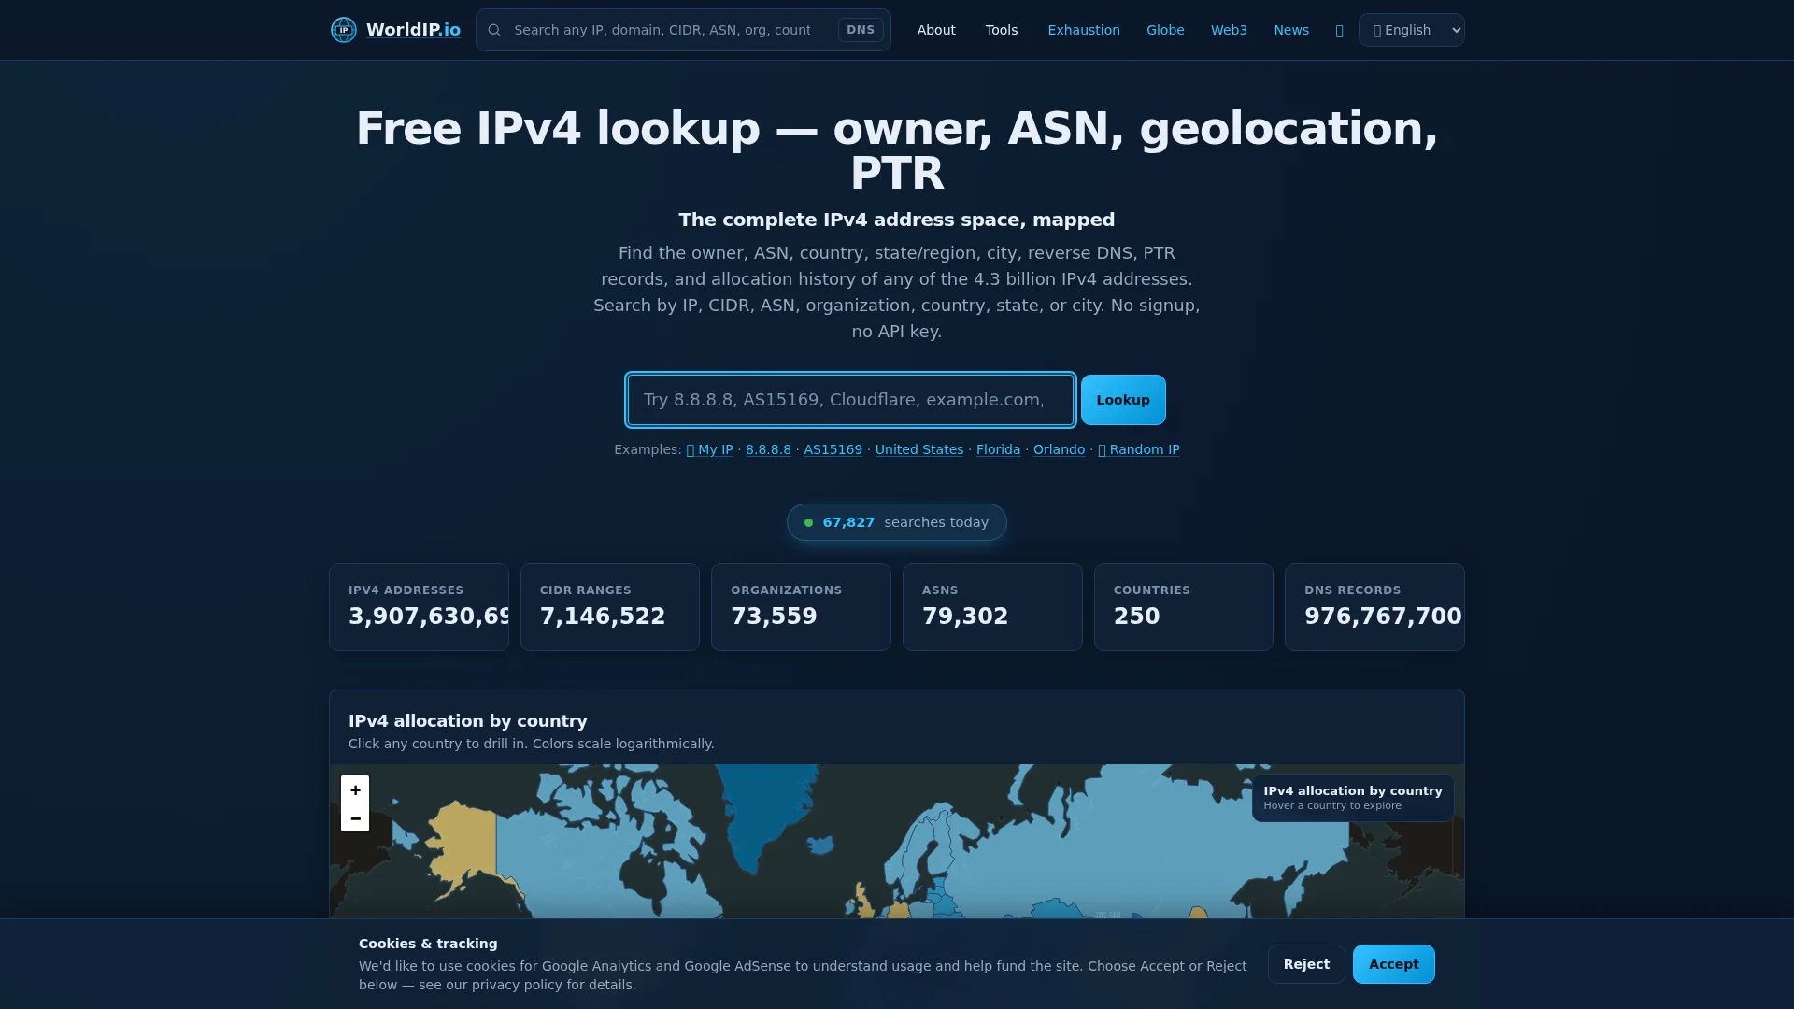
Task: Click the WorldIP.io globe logo icon
Action: click(344, 30)
